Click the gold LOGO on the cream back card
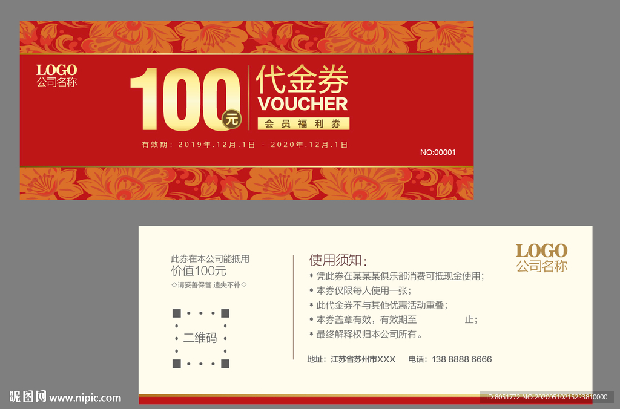The height and width of the screenshot is (409, 620). click(x=541, y=251)
